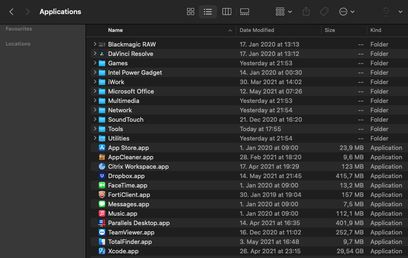Select the Tools folder name
This screenshot has height=258, width=408.
pos(115,129)
